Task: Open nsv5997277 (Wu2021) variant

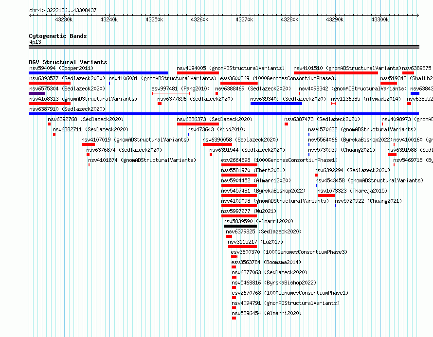Action: click(249, 211)
